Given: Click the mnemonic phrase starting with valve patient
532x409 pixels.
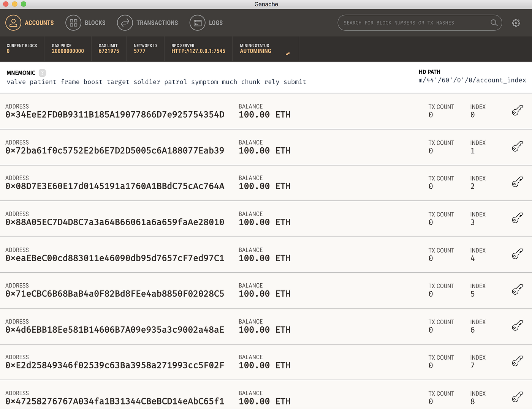Looking at the screenshot, I should 157,82.
